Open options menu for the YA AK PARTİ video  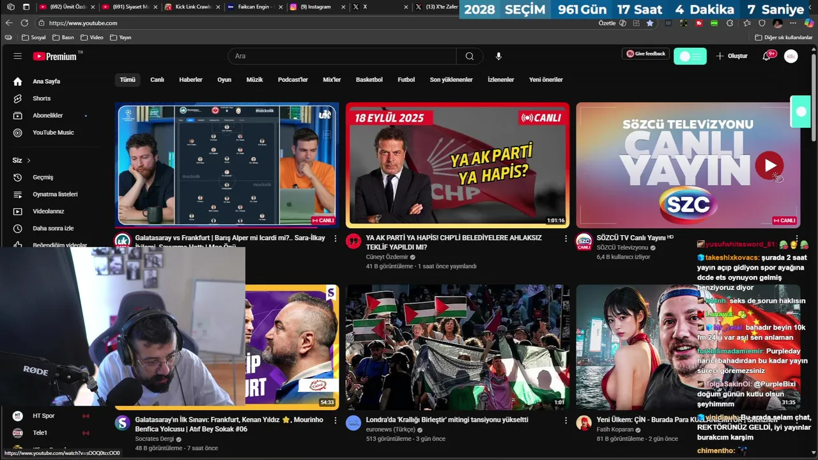(x=566, y=238)
